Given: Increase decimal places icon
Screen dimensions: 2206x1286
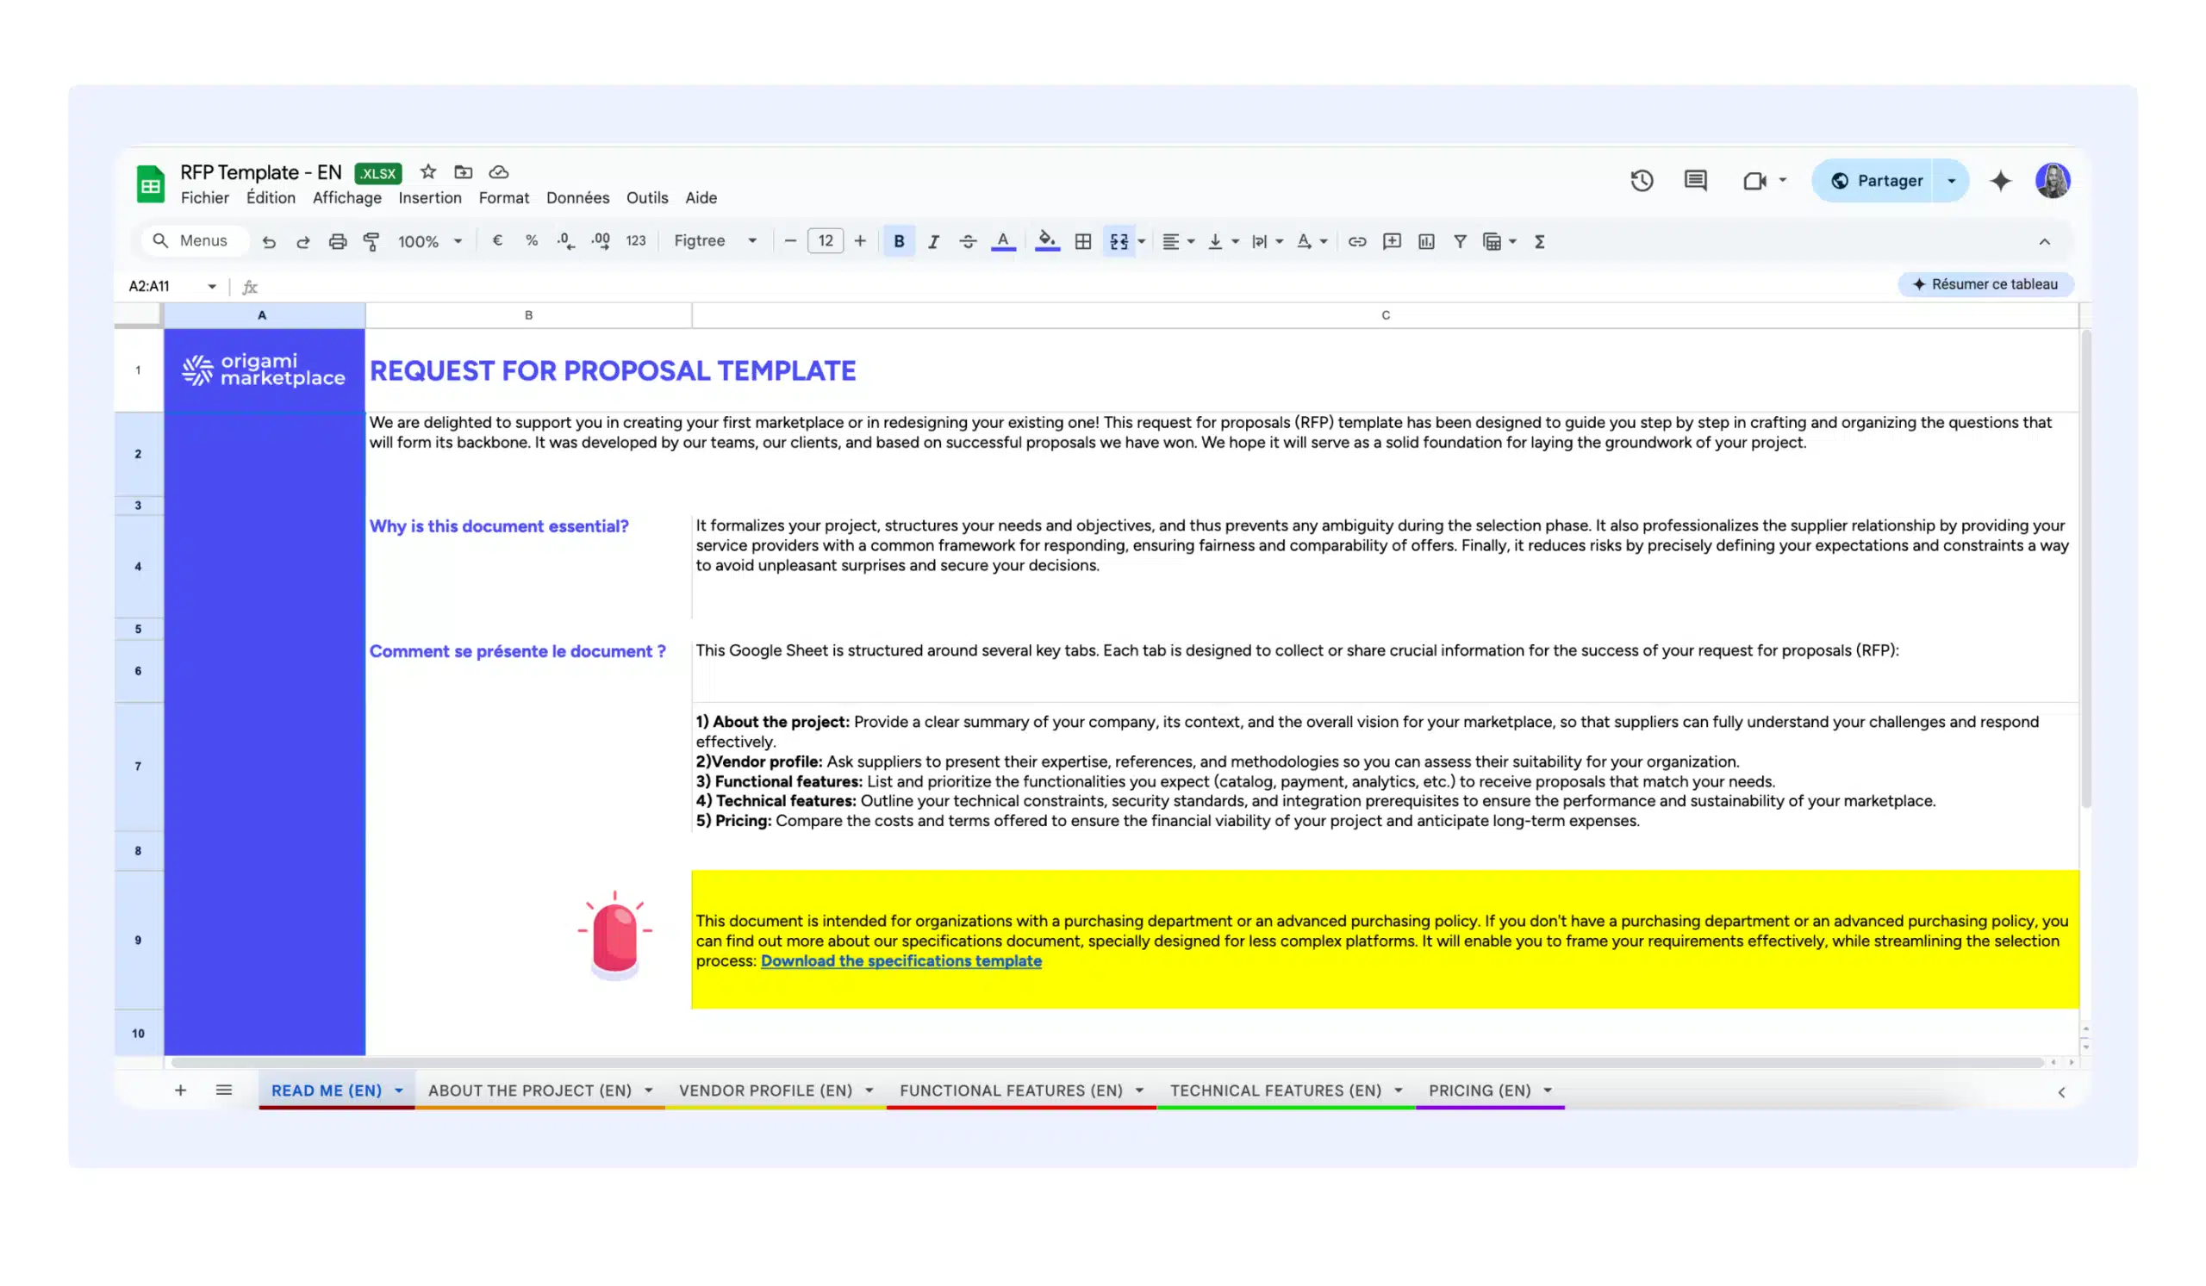Looking at the screenshot, I should [x=601, y=240].
